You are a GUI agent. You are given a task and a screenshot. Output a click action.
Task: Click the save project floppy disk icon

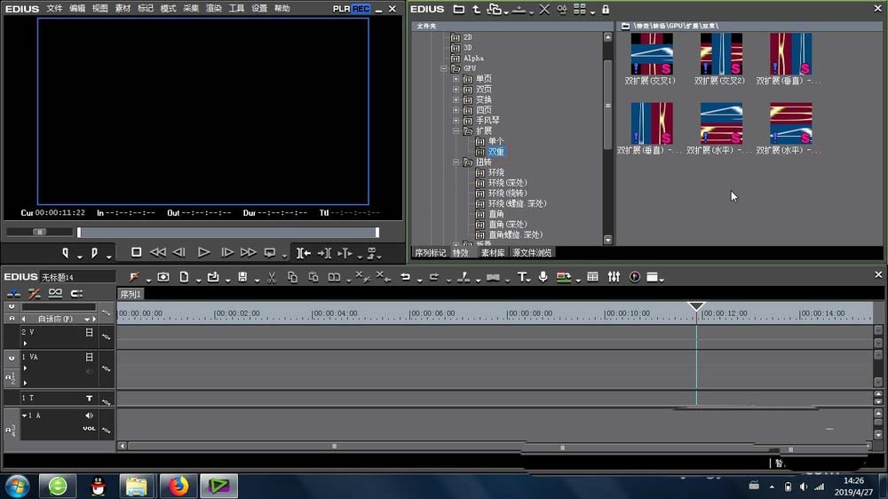pos(242,277)
